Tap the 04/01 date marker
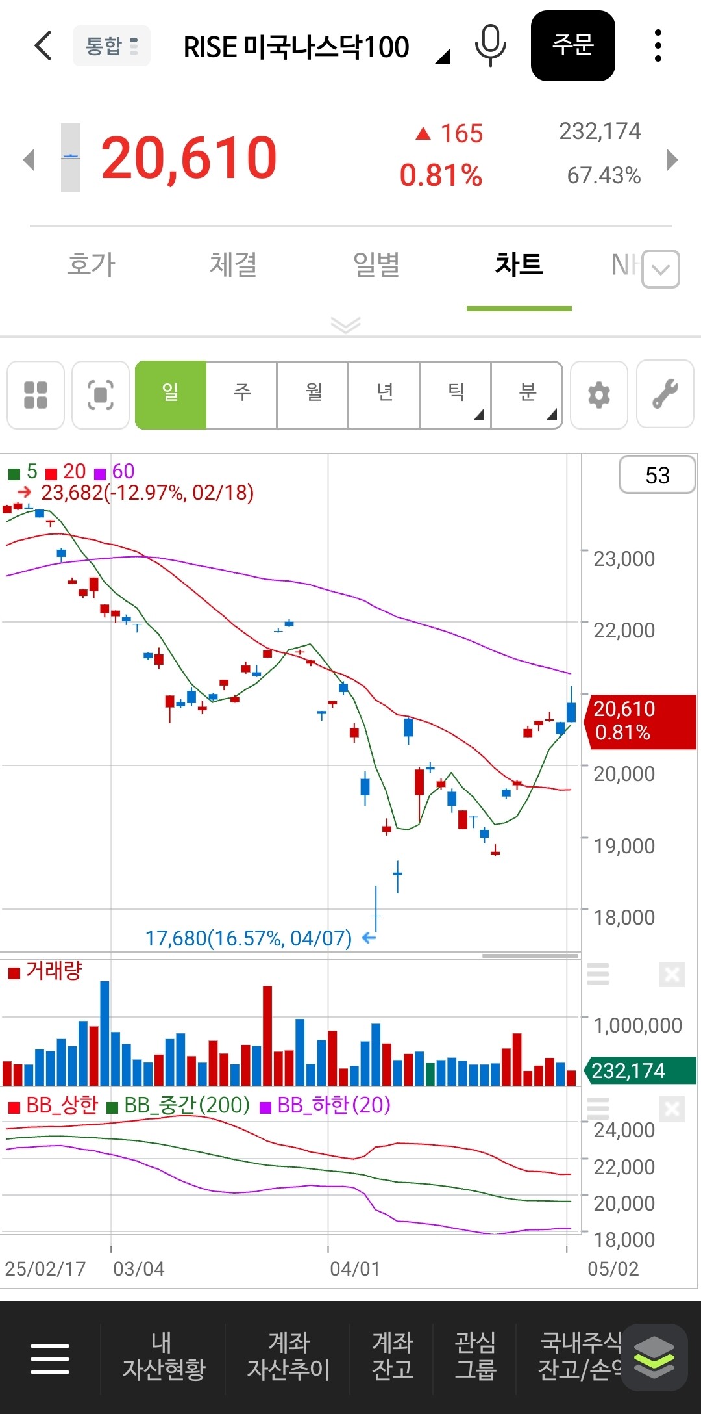 354,1268
